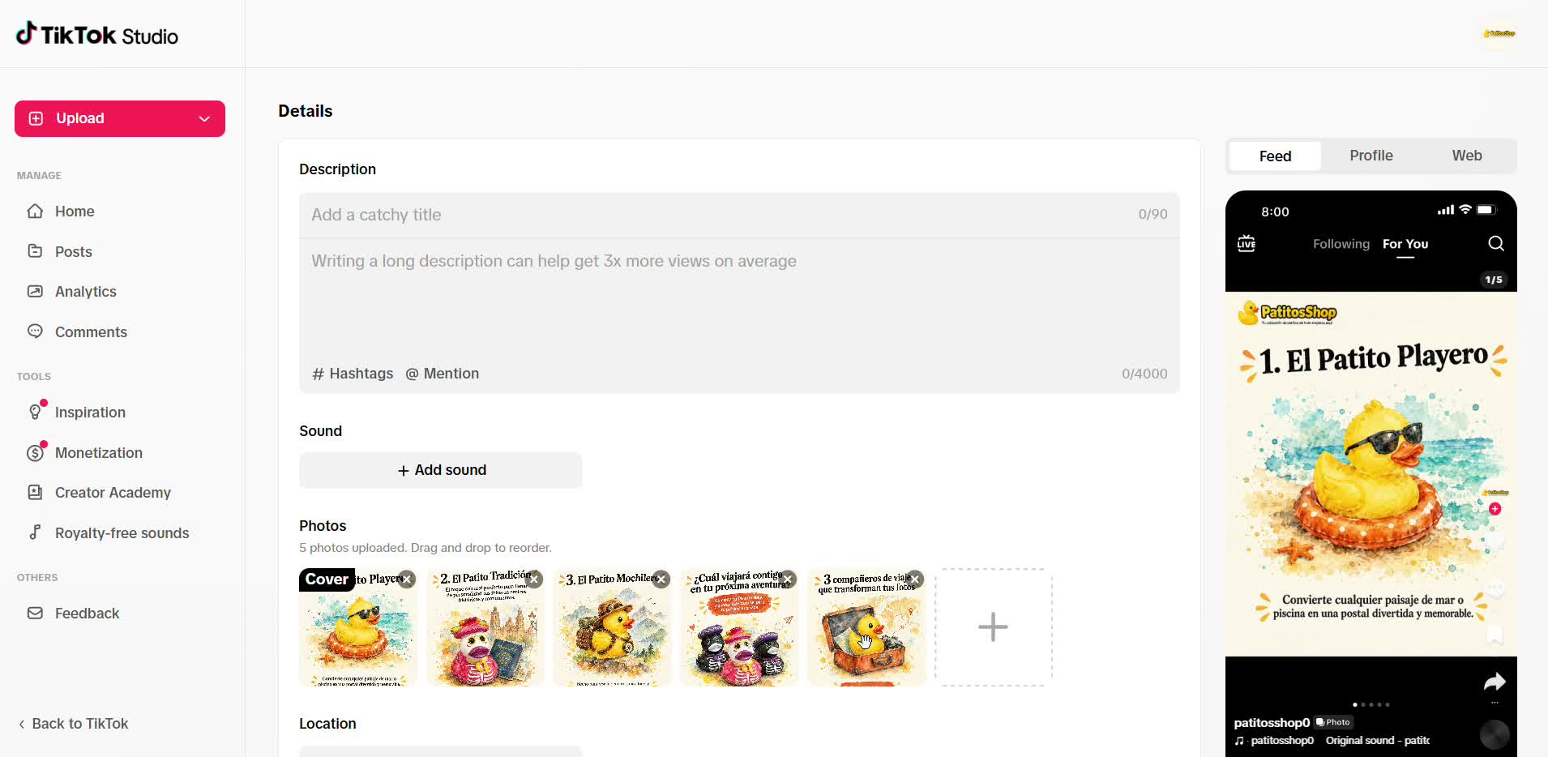
Task: Click the search icon in phone preview
Action: point(1496,244)
